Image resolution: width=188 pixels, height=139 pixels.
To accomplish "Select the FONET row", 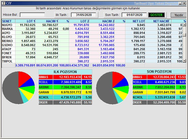I will pyautogui.click(x=92, y=53).
